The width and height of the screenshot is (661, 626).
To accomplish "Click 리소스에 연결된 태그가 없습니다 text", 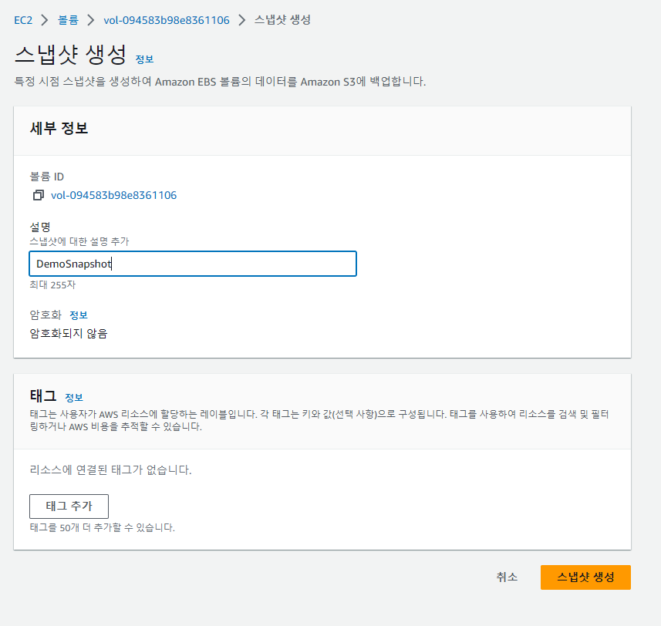I will pyautogui.click(x=110, y=469).
